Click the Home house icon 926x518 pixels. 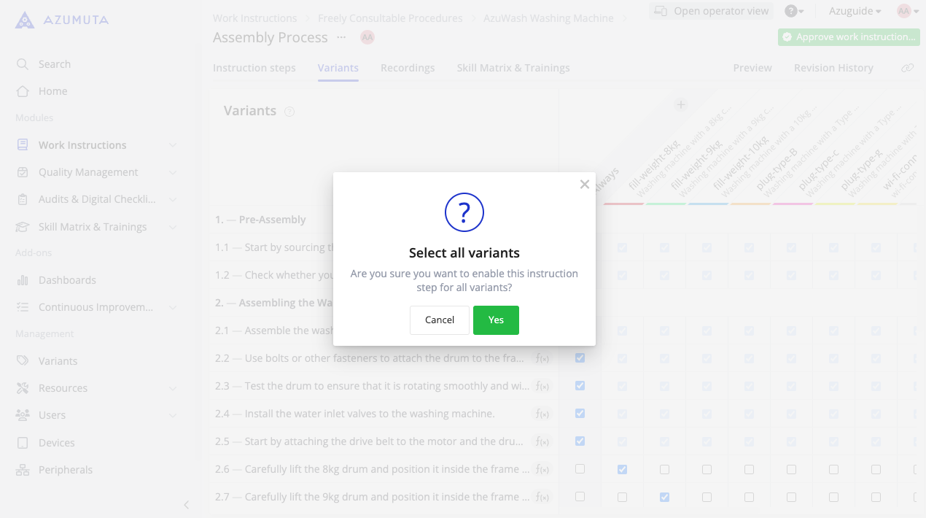click(23, 91)
